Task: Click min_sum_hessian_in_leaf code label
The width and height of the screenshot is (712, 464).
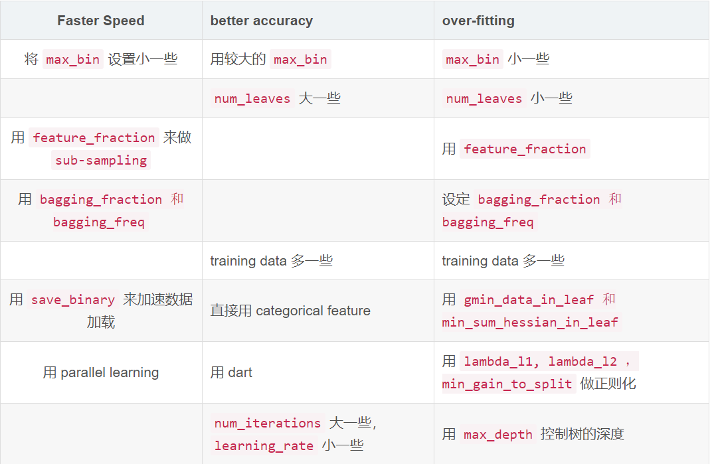Action: click(x=530, y=323)
